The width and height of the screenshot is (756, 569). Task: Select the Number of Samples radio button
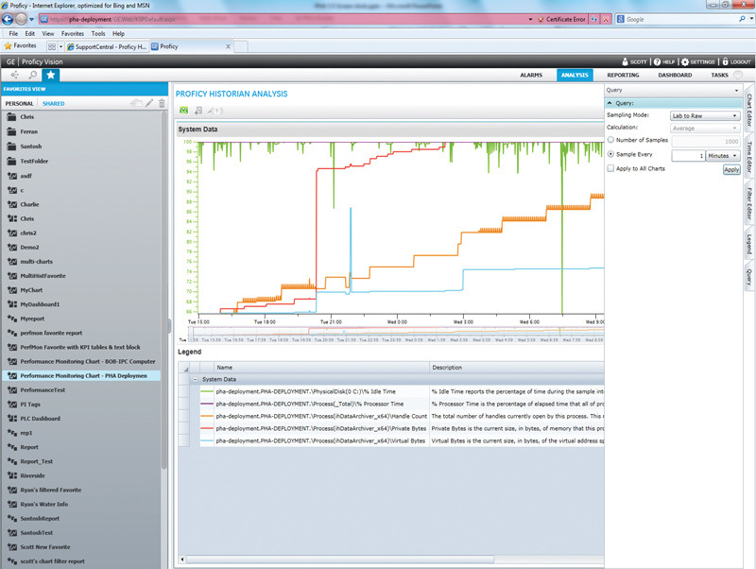tap(611, 140)
